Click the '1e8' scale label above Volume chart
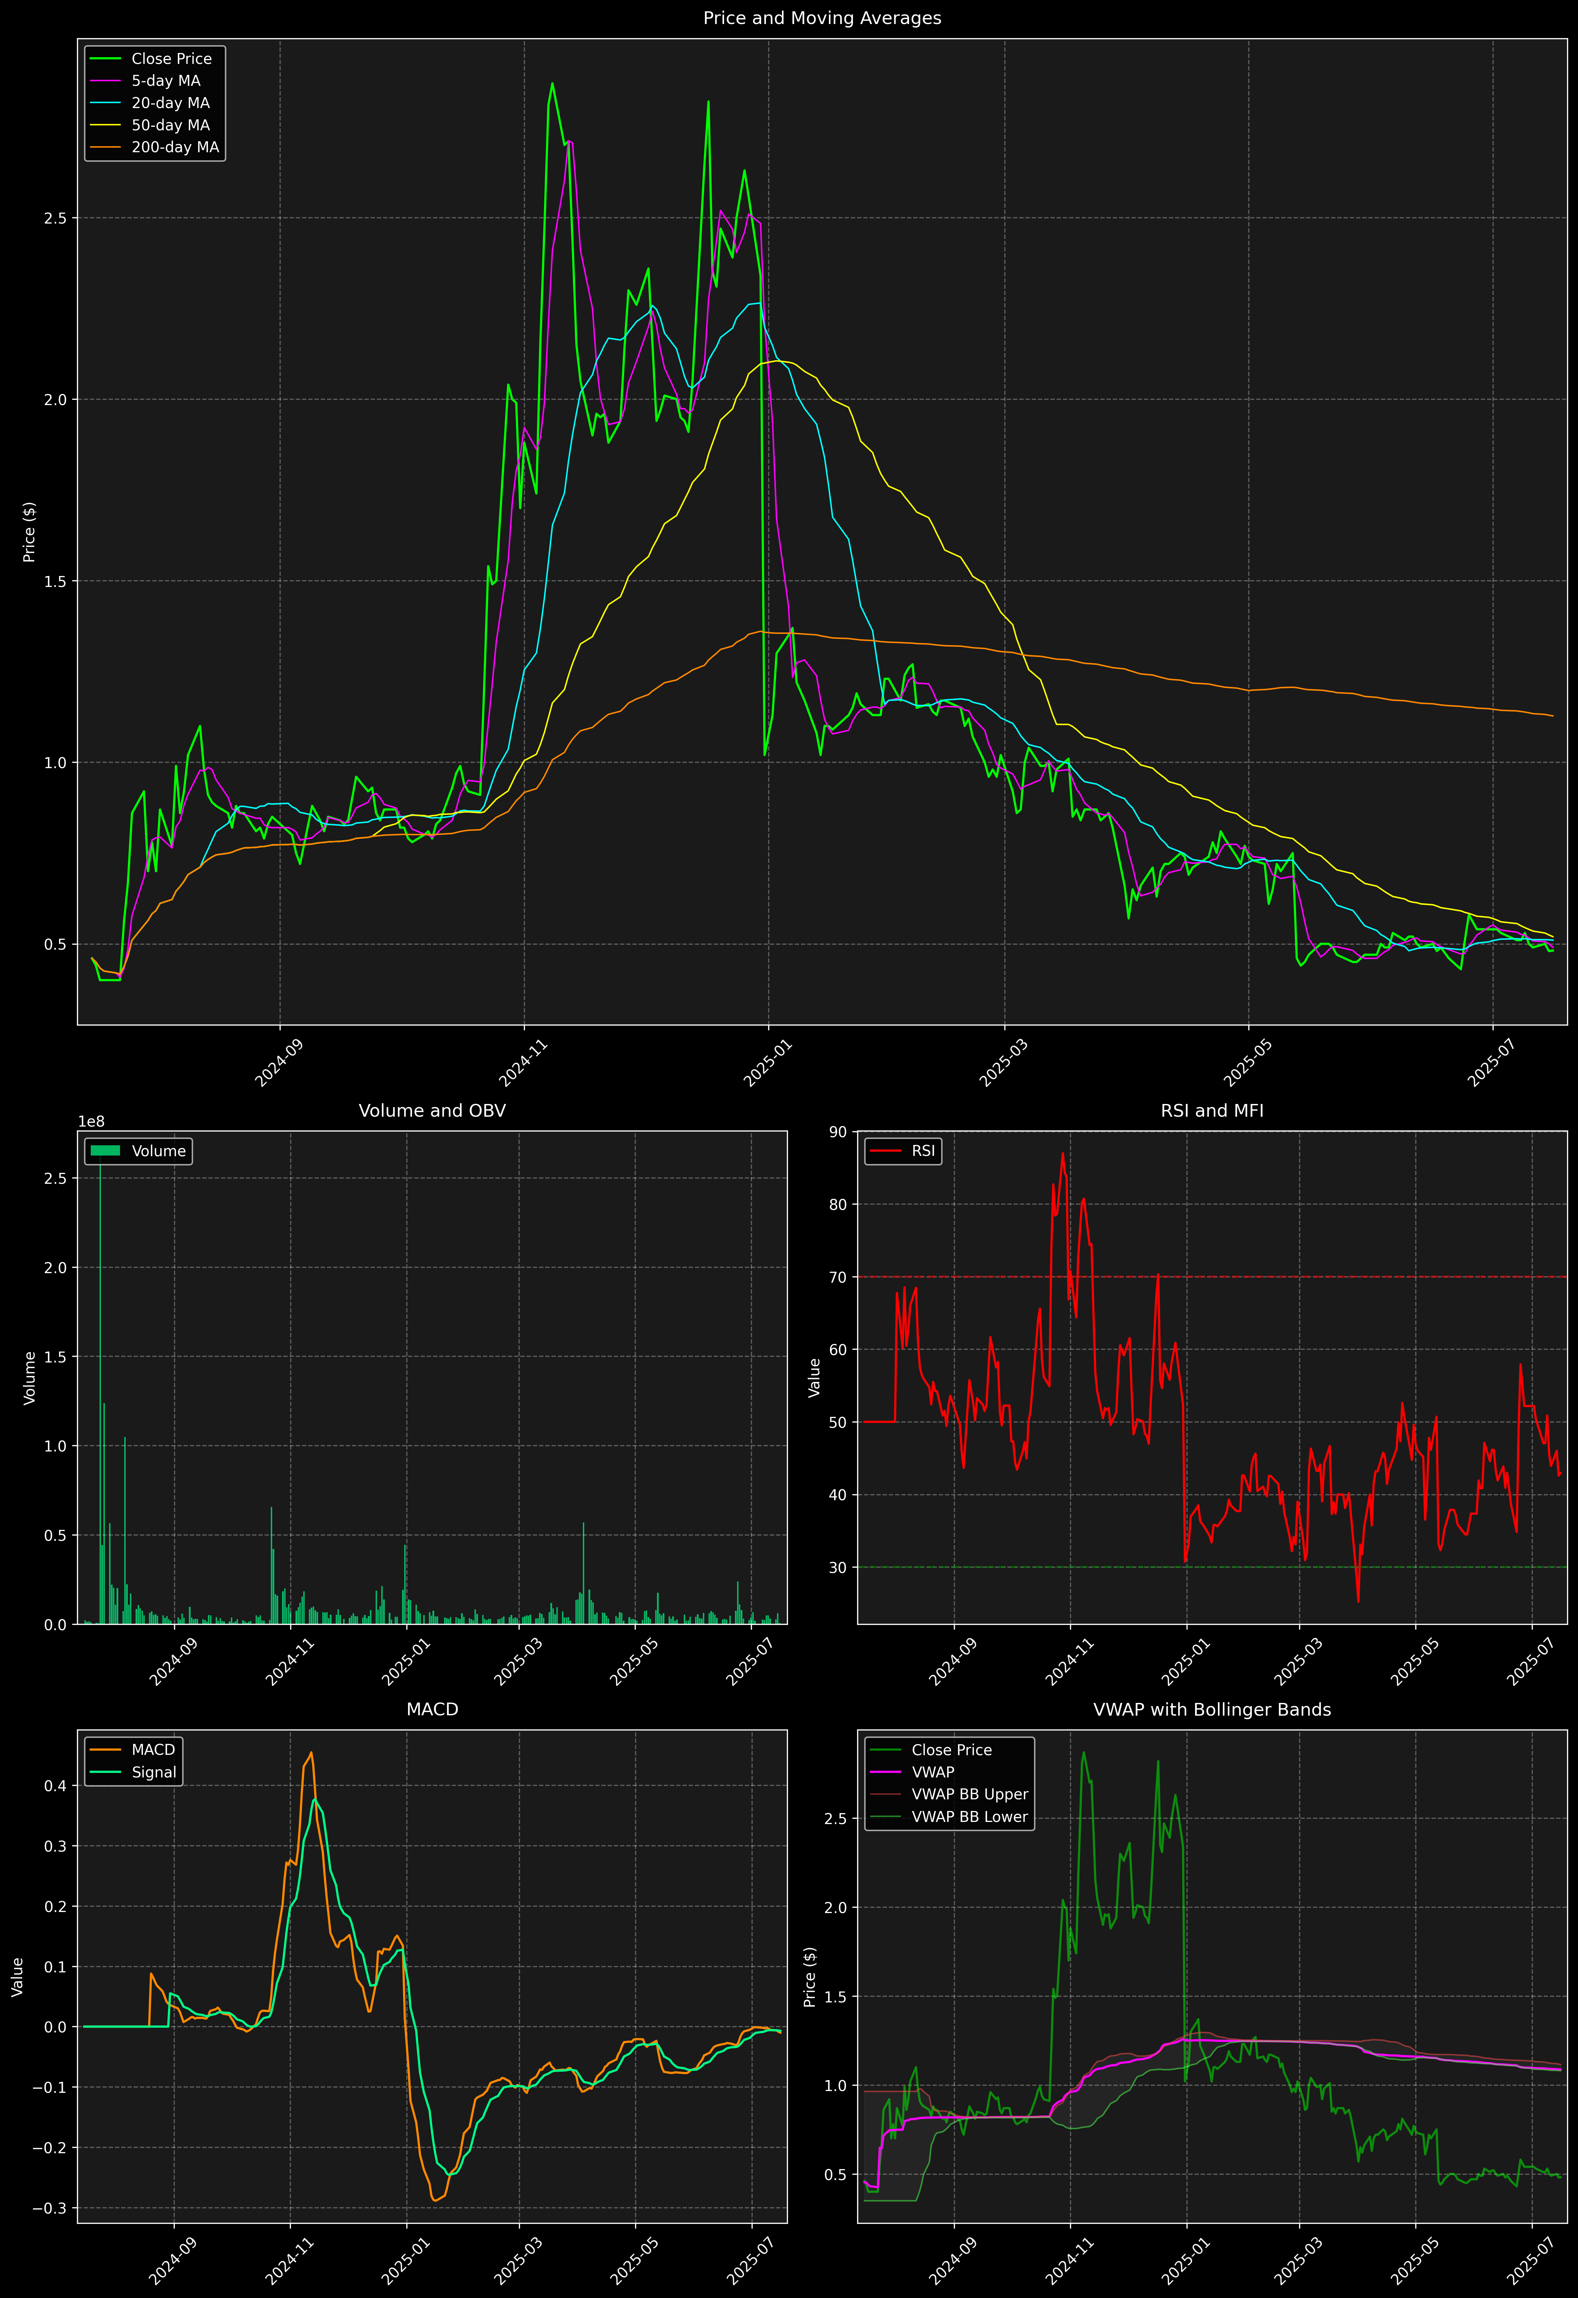 91,1122
